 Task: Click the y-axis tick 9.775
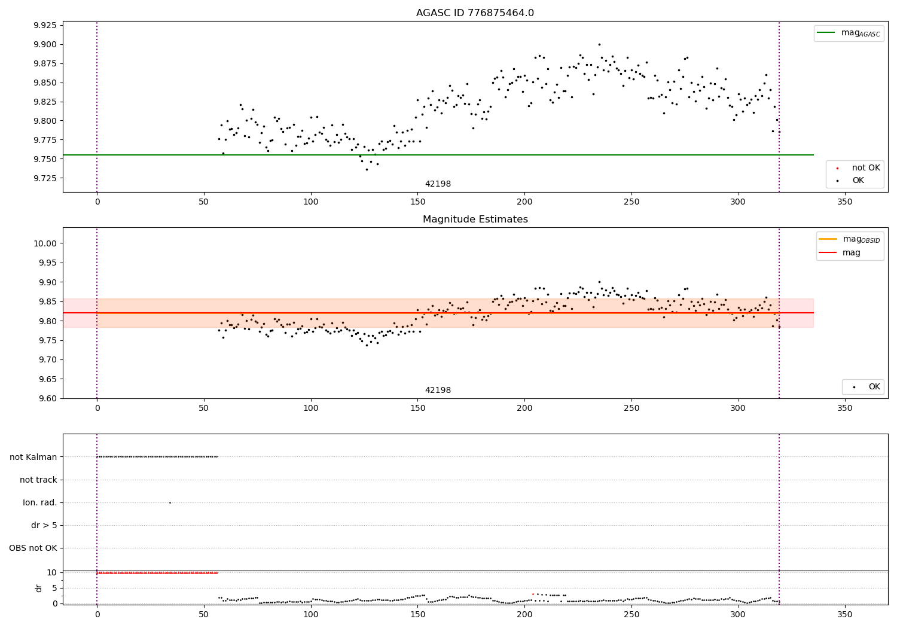pos(45,140)
